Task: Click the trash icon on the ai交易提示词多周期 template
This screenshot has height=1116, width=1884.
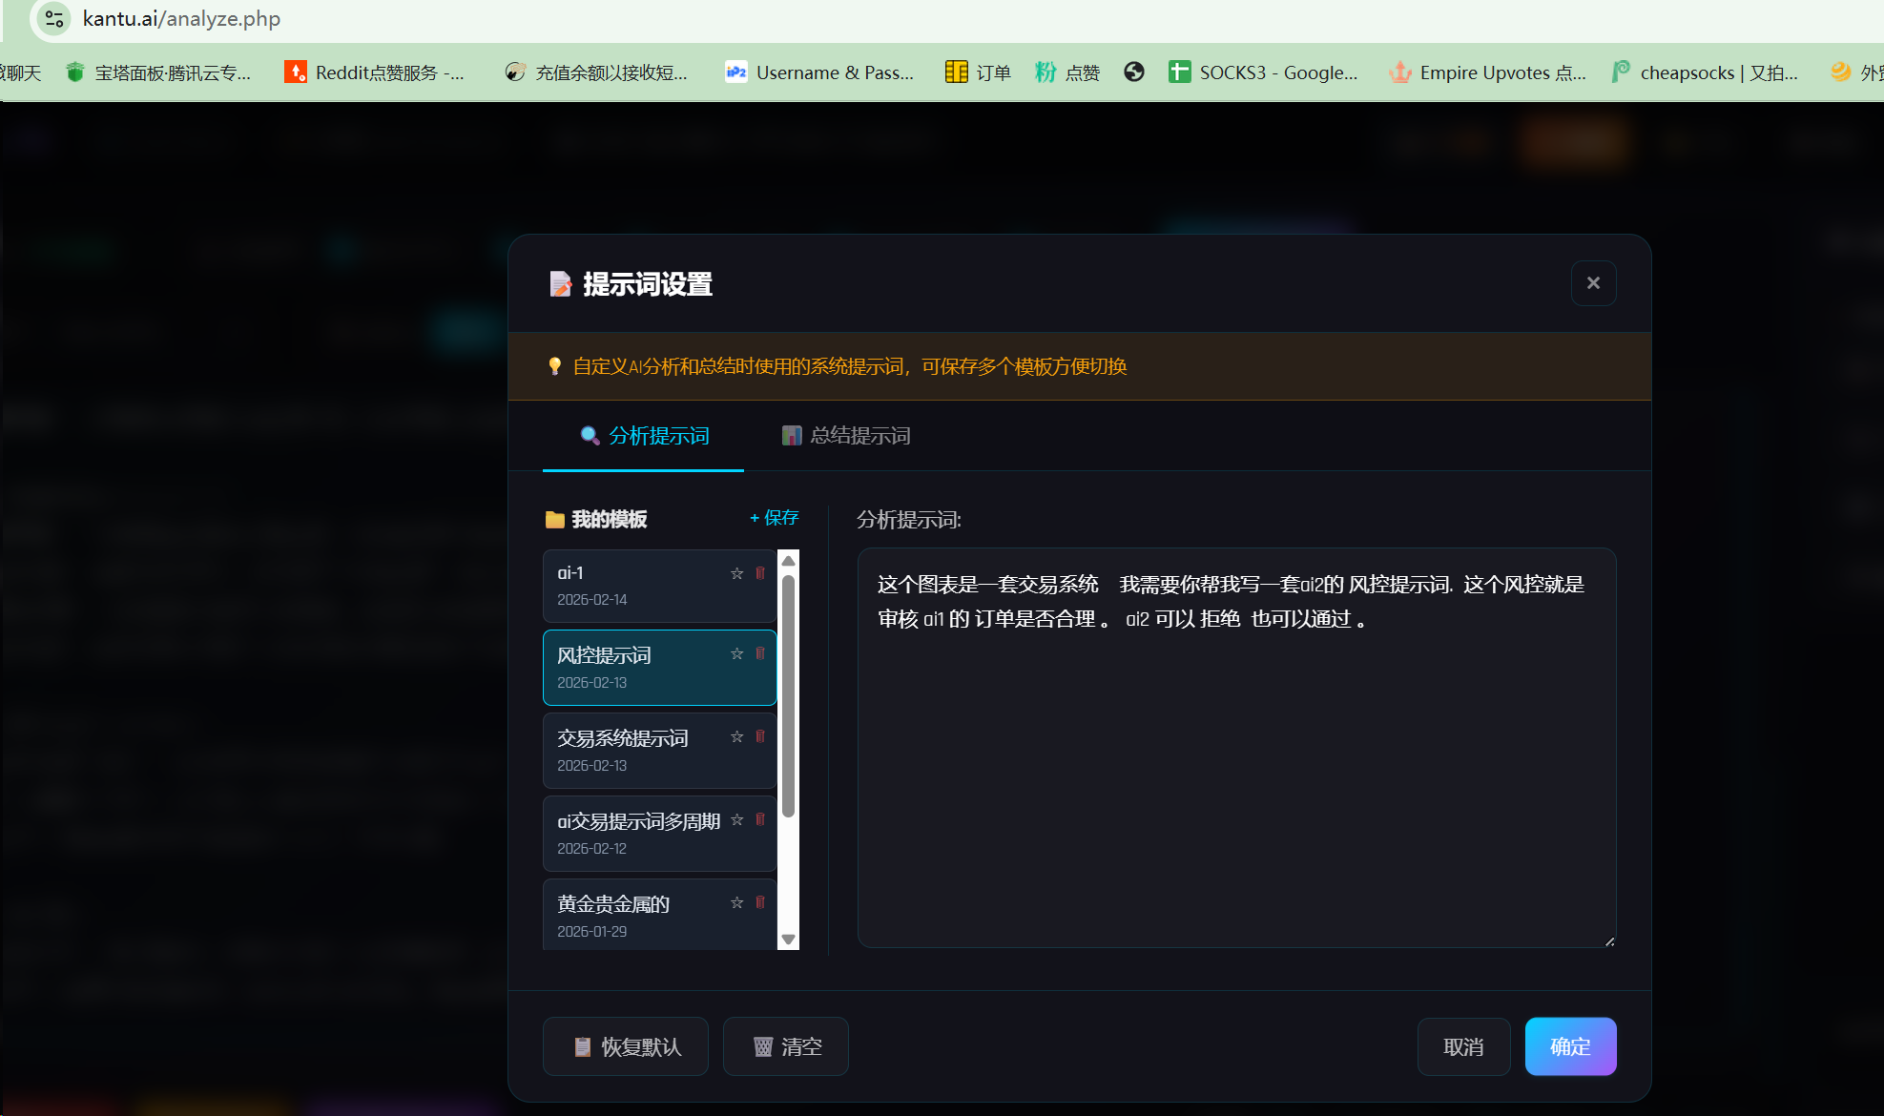Action: pyautogui.click(x=760, y=819)
